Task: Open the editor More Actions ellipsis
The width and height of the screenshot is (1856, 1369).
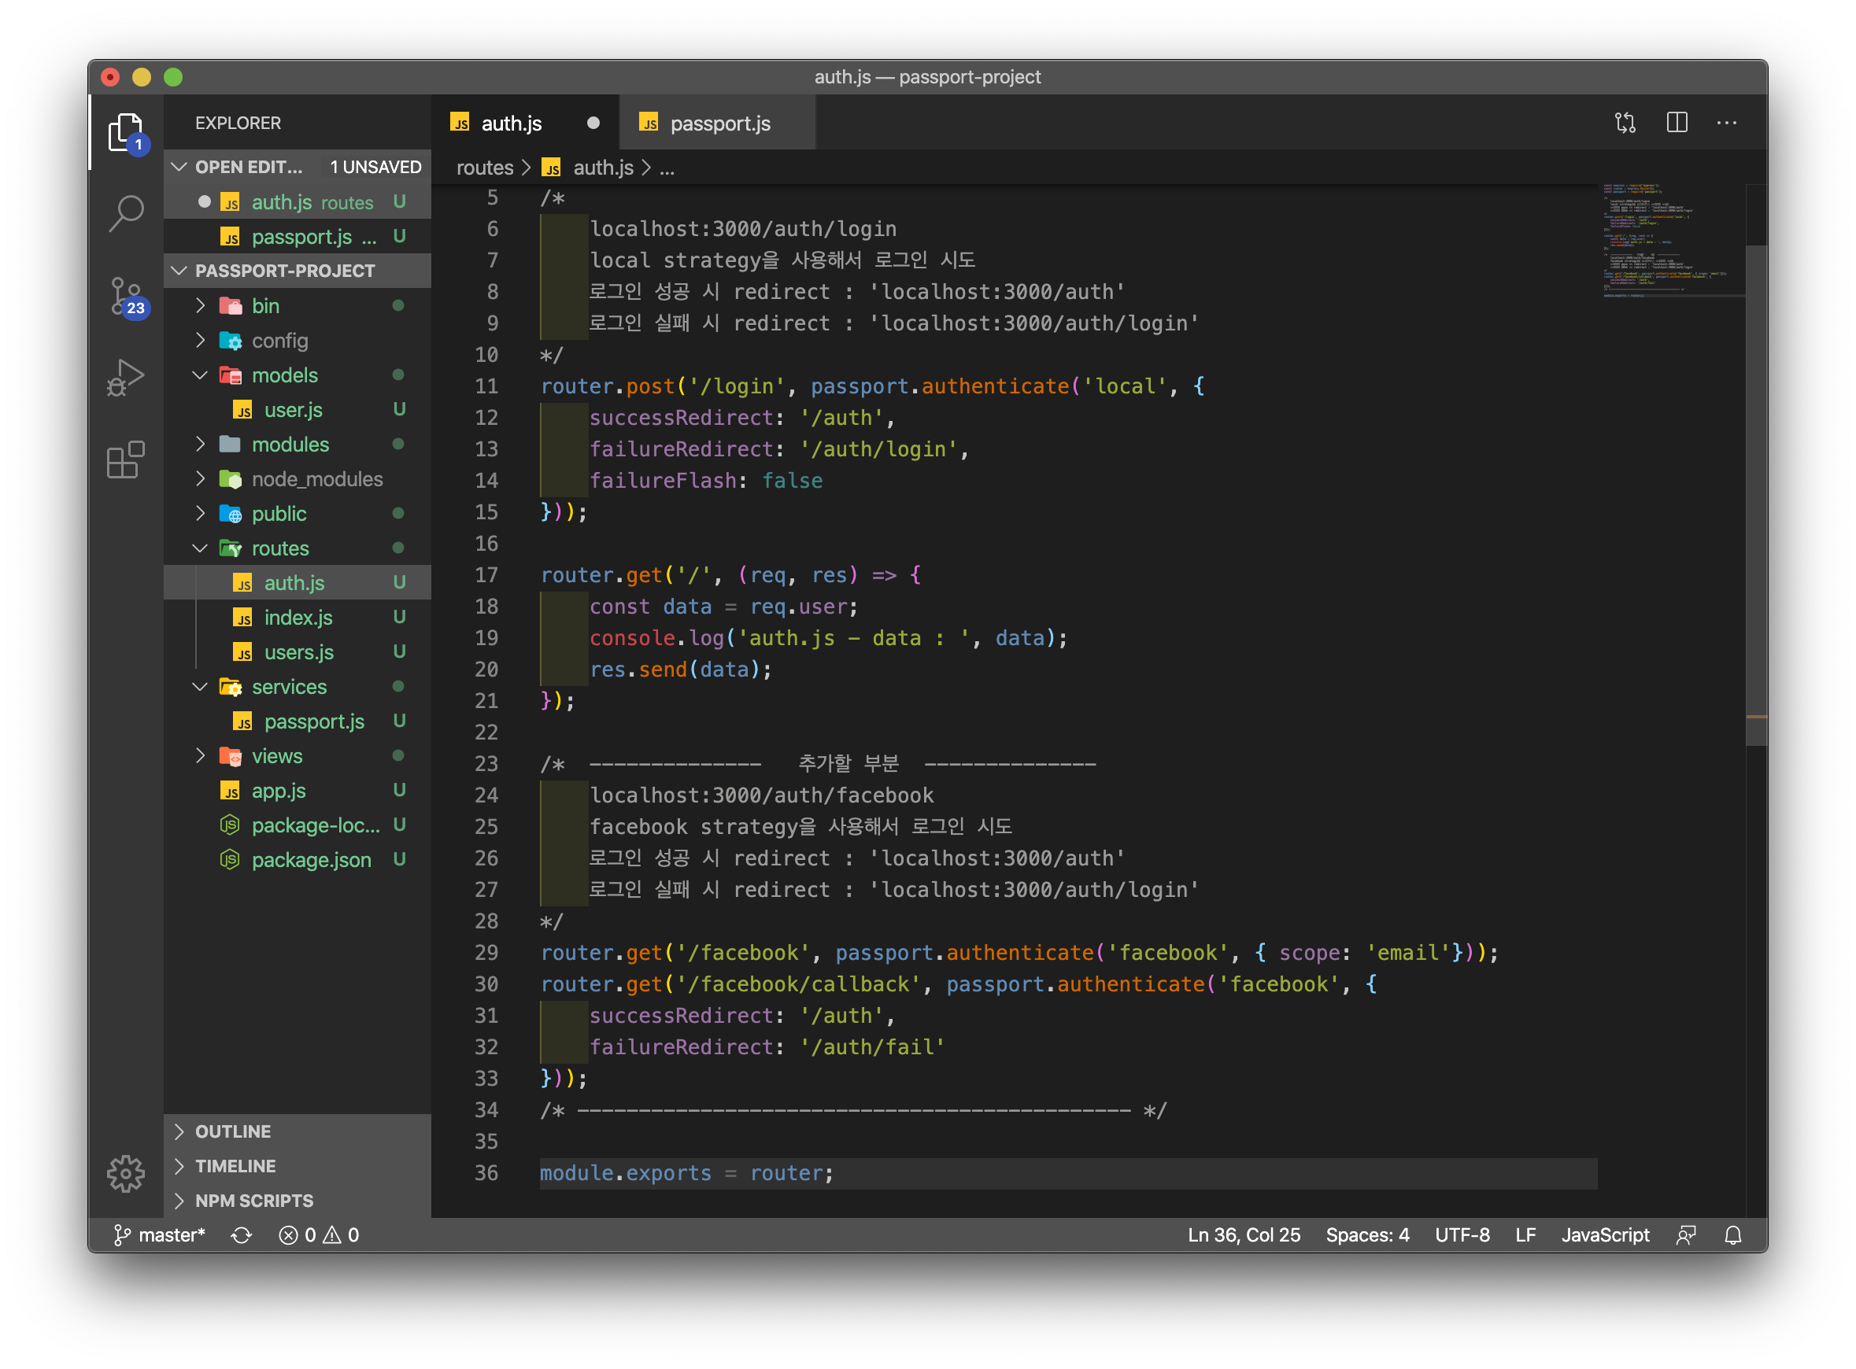Action: point(1727,123)
